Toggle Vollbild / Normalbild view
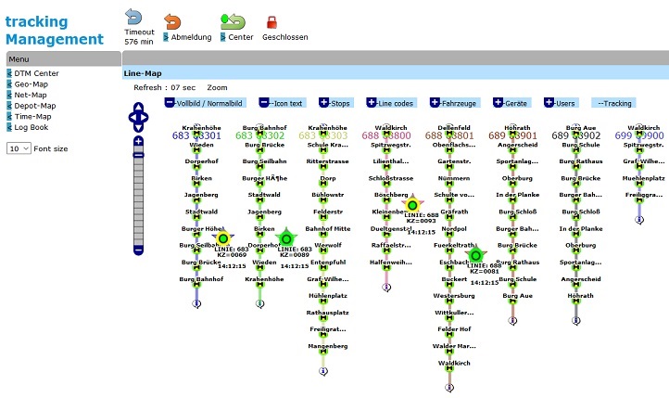The width and height of the screenshot is (669, 398). click(x=206, y=103)
